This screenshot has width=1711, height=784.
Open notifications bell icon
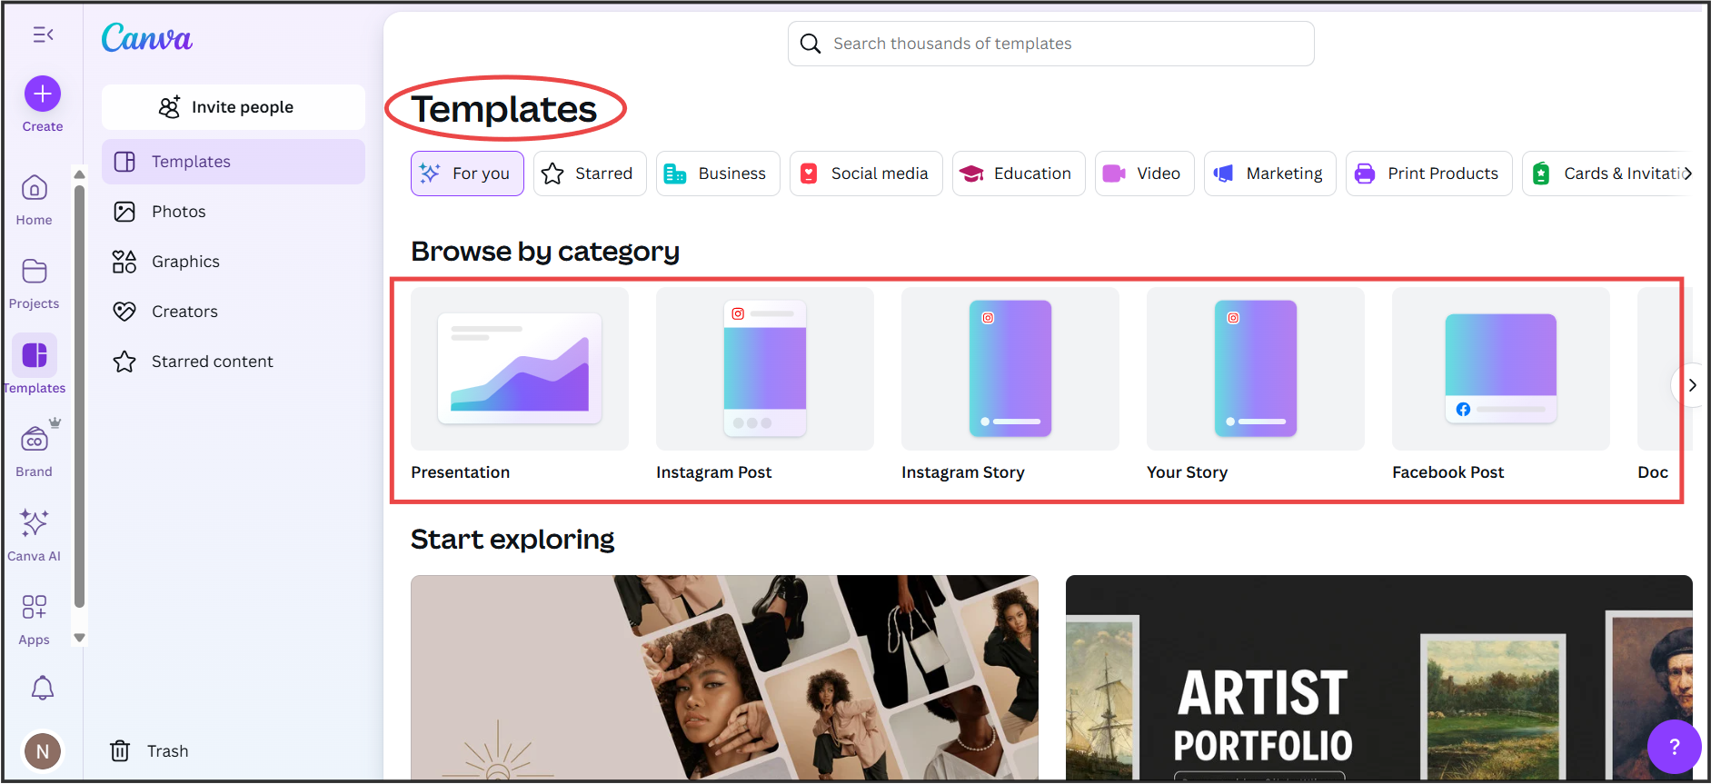[43, 688]
